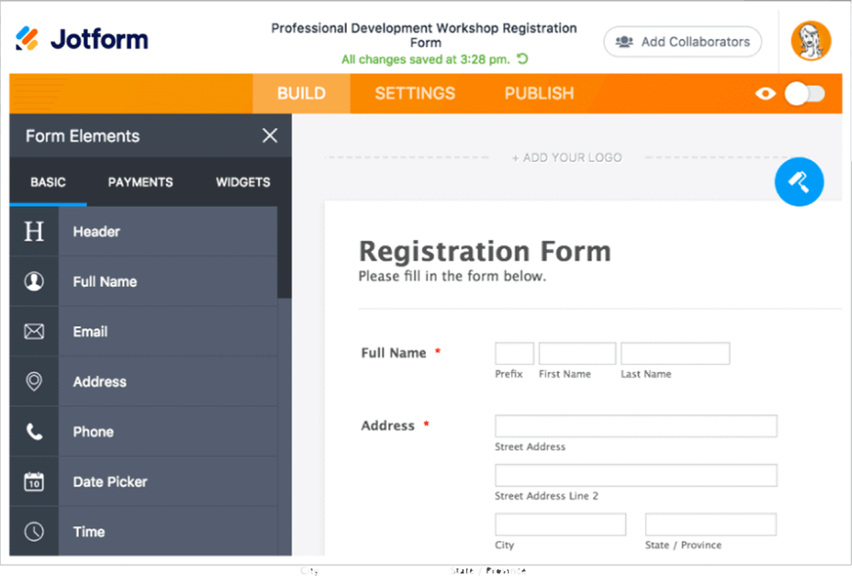This screenshot has width=852, height=576.
Task: Toggle the preview switch on
Action: pos(804,93)
